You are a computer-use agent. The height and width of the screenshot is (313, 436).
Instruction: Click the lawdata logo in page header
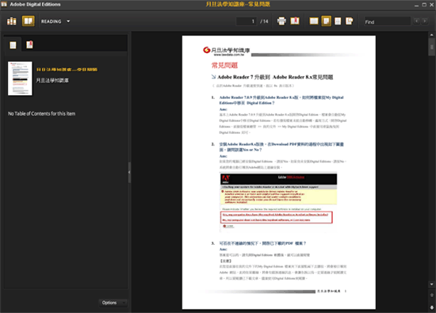pos(227,51)
